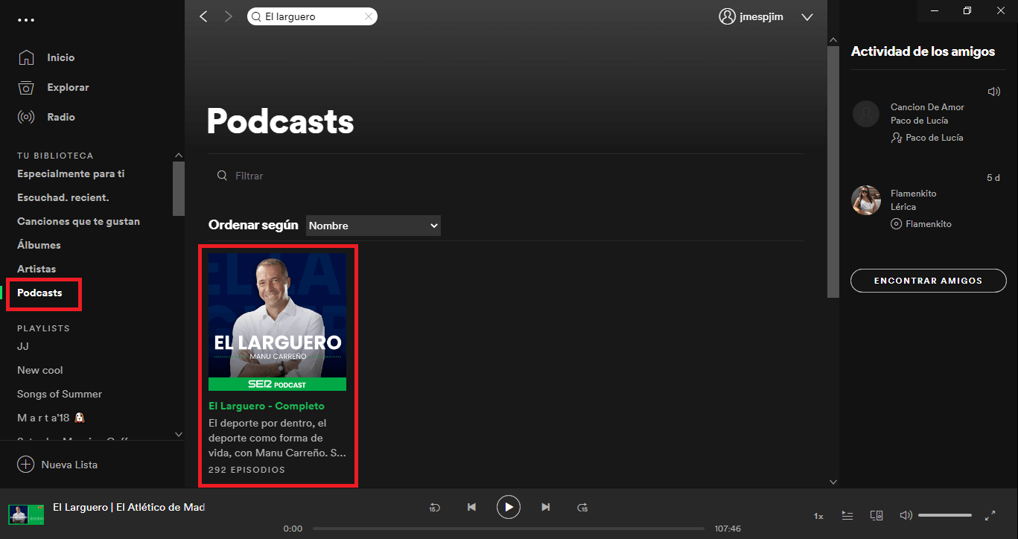Click the user avatar icon
The width and height of the screenshot is (1018, 539).
coord(727,16)
